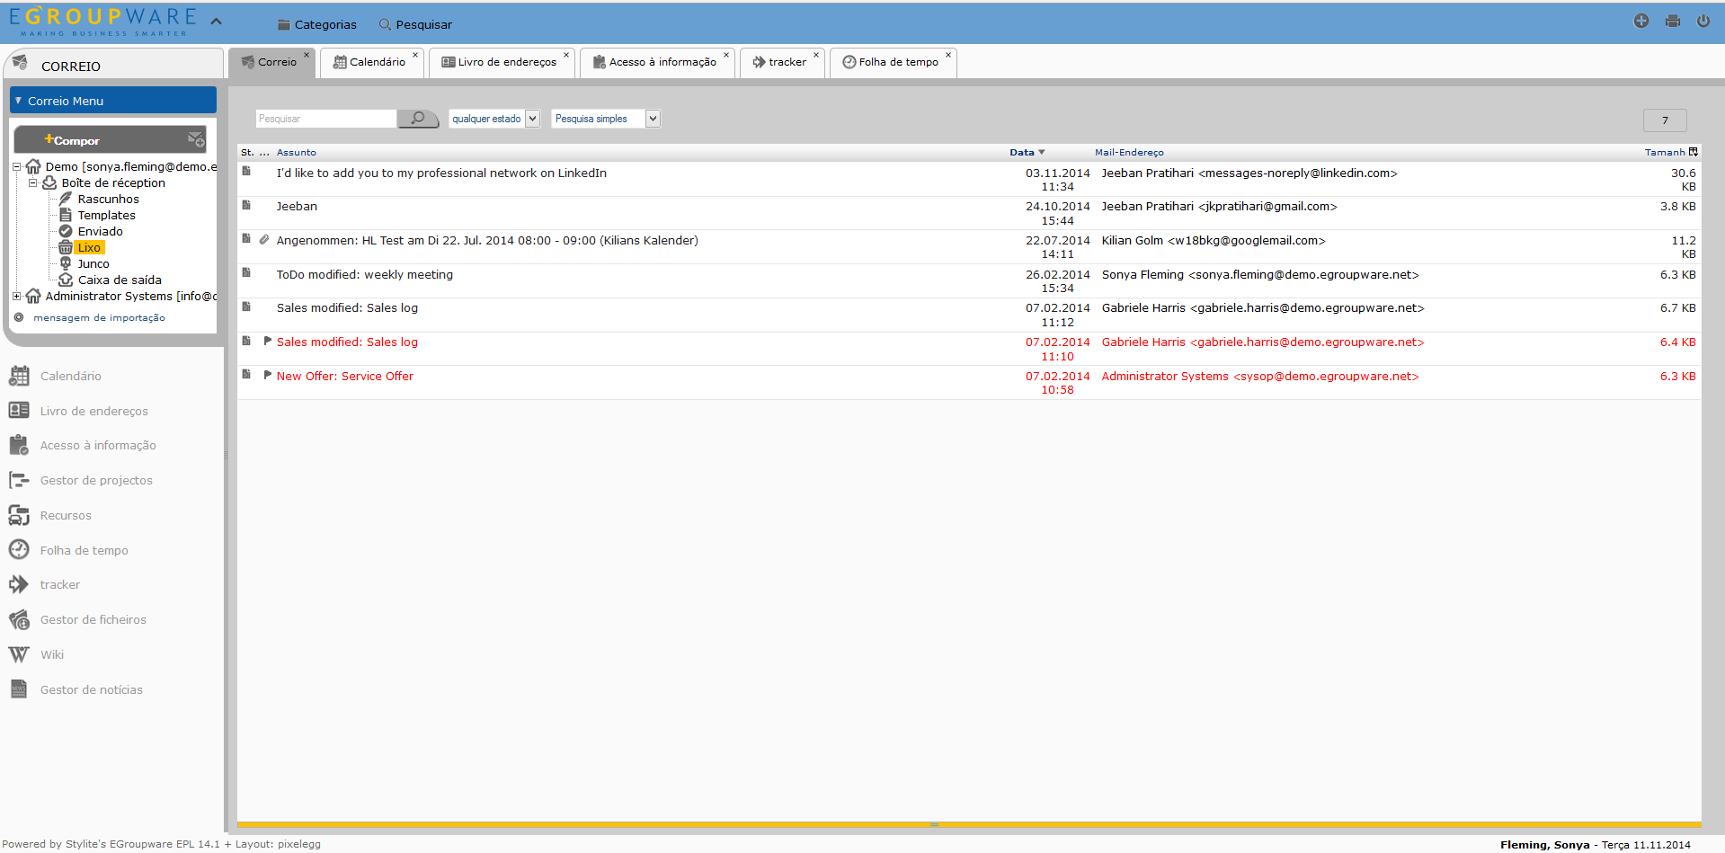Close the tracker tab

816,55
